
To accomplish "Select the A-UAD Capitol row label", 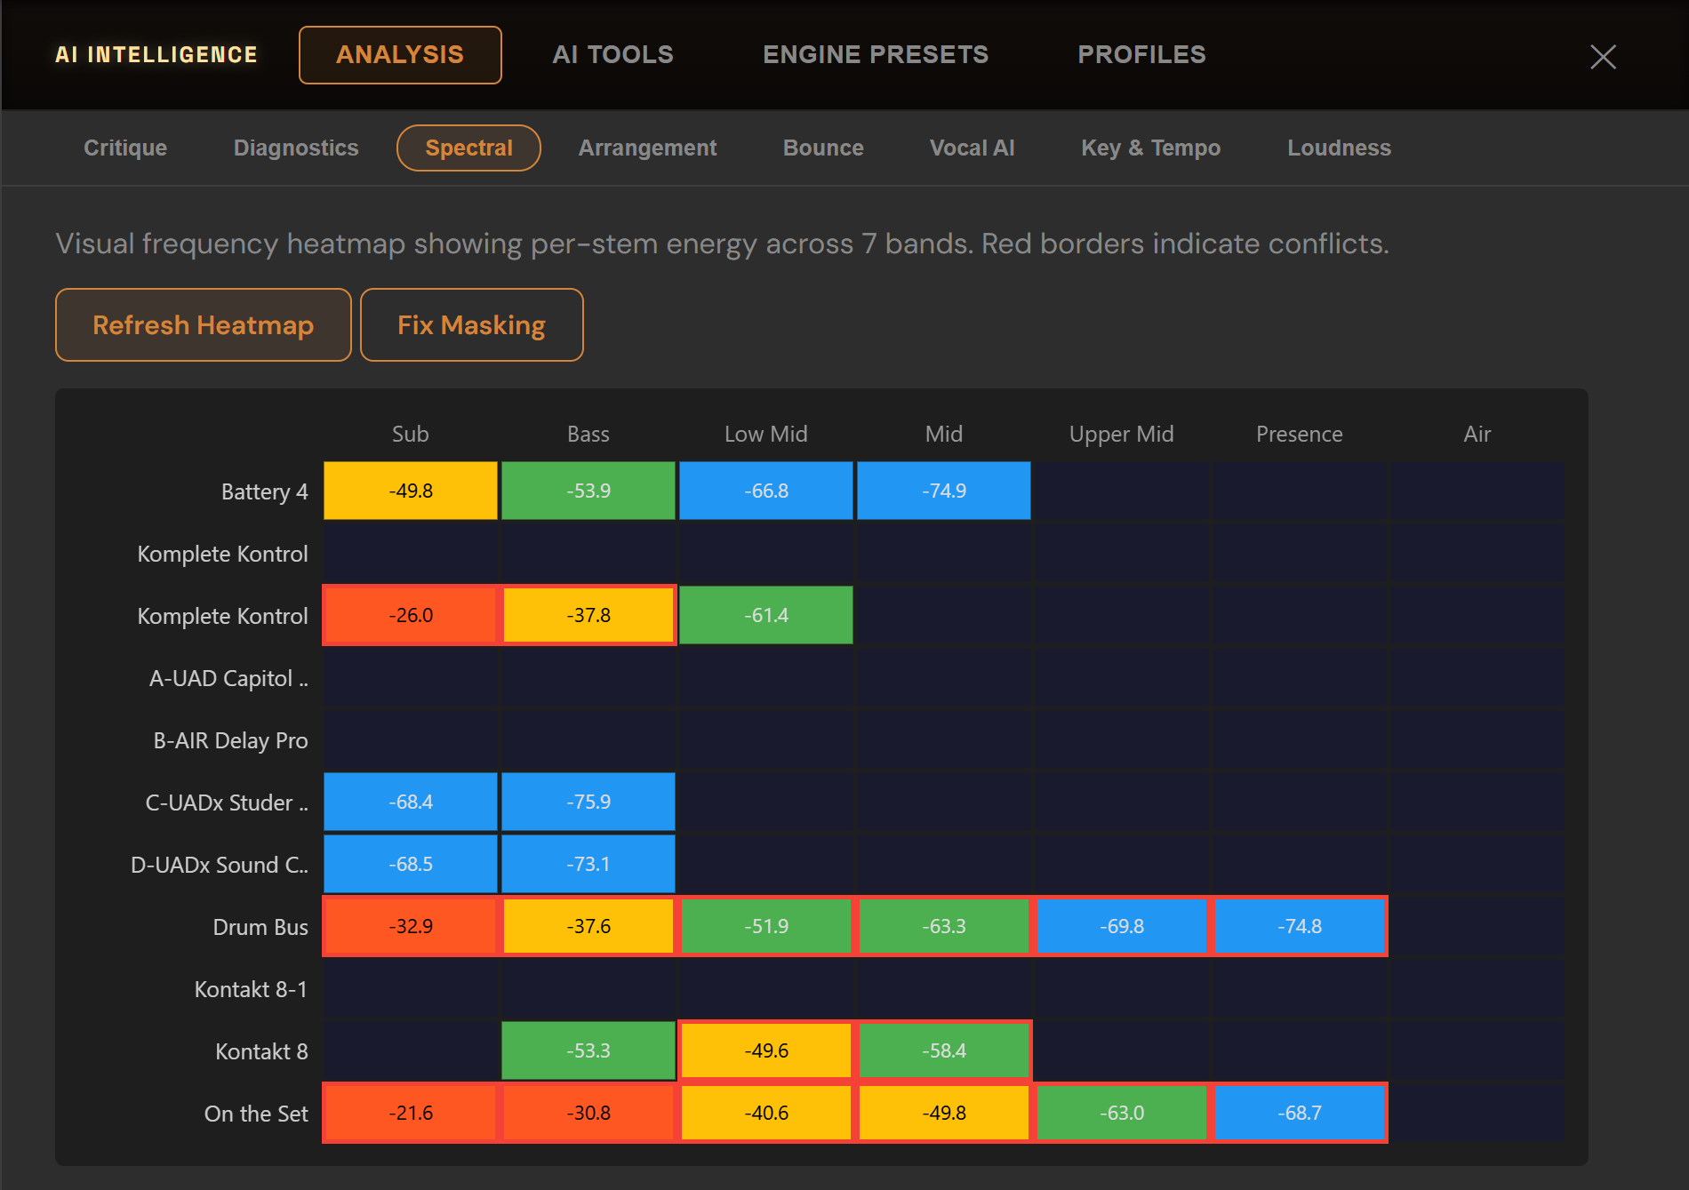I will click(228, 678).
